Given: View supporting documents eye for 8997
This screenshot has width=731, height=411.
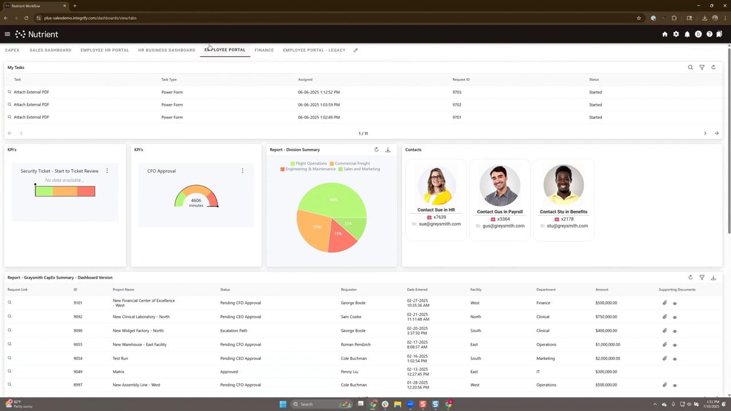Looking at the screenshot, I should 675,385.
